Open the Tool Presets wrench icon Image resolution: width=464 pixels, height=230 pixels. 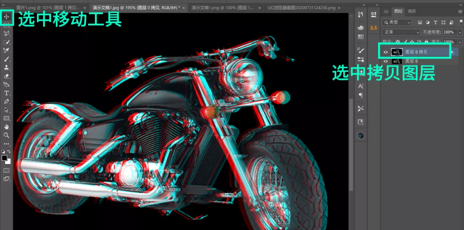[360, 108]
